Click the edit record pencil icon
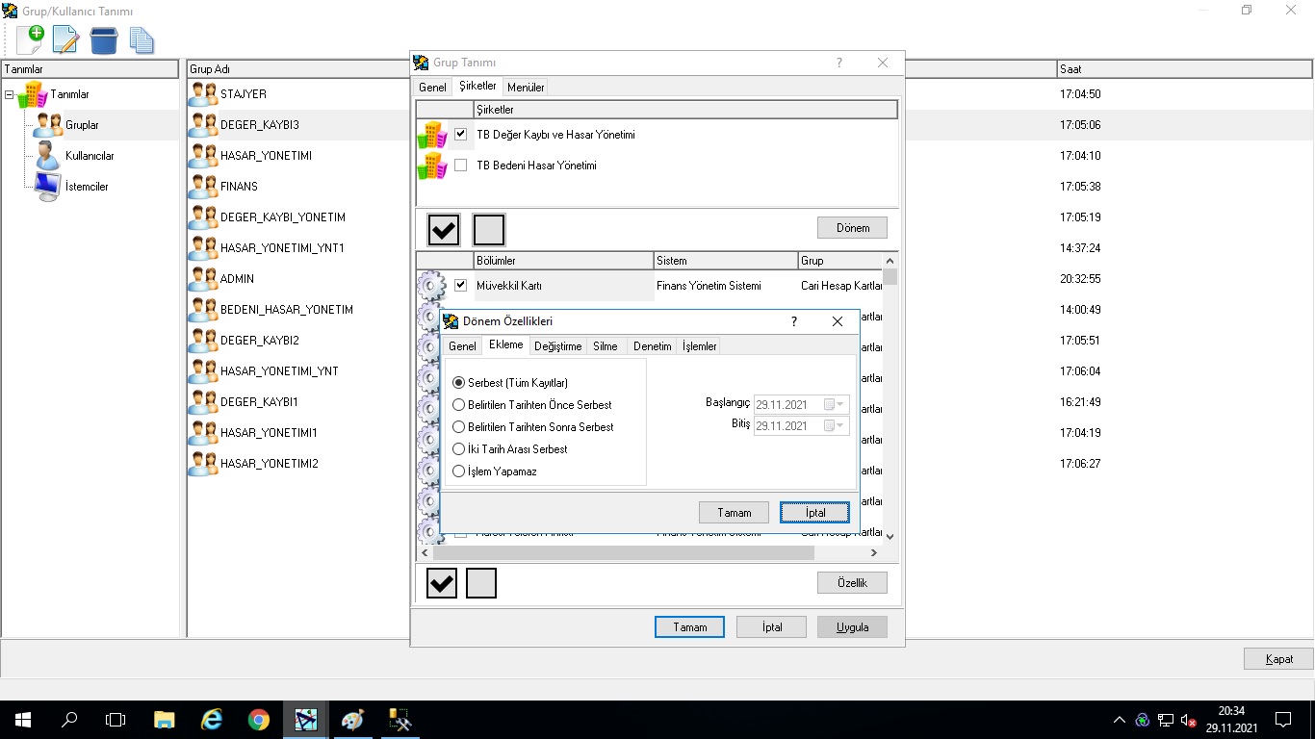The width and height of the screenshot is (1315, 739). tap(65, 39)
